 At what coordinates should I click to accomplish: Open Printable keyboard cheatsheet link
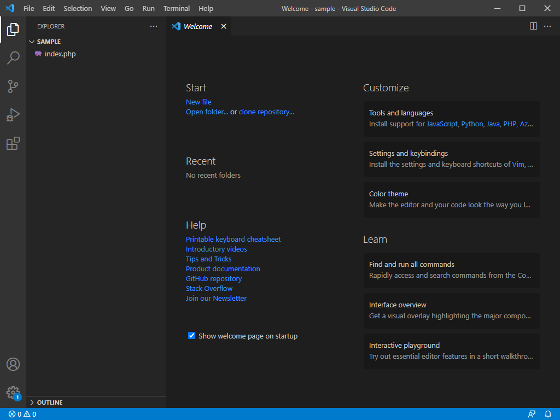[x=233, y=240]
